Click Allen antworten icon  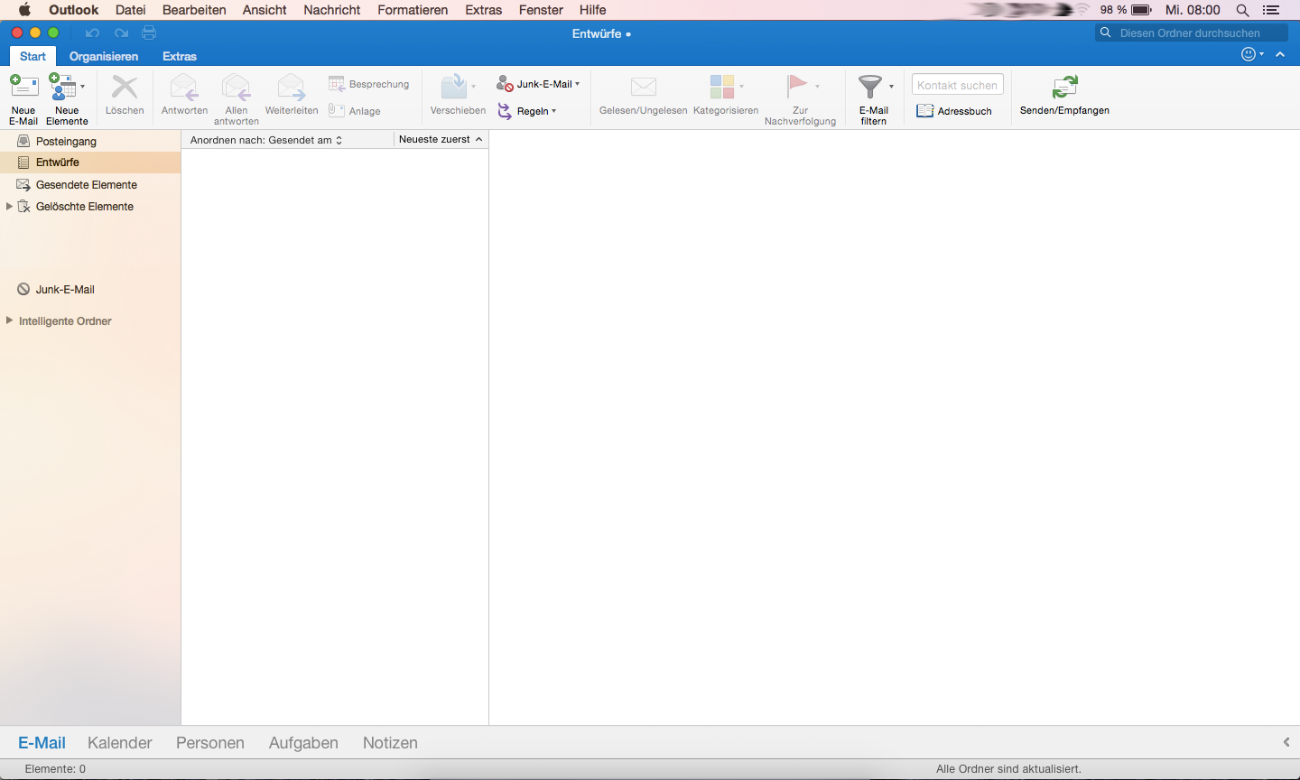(237, 88)
